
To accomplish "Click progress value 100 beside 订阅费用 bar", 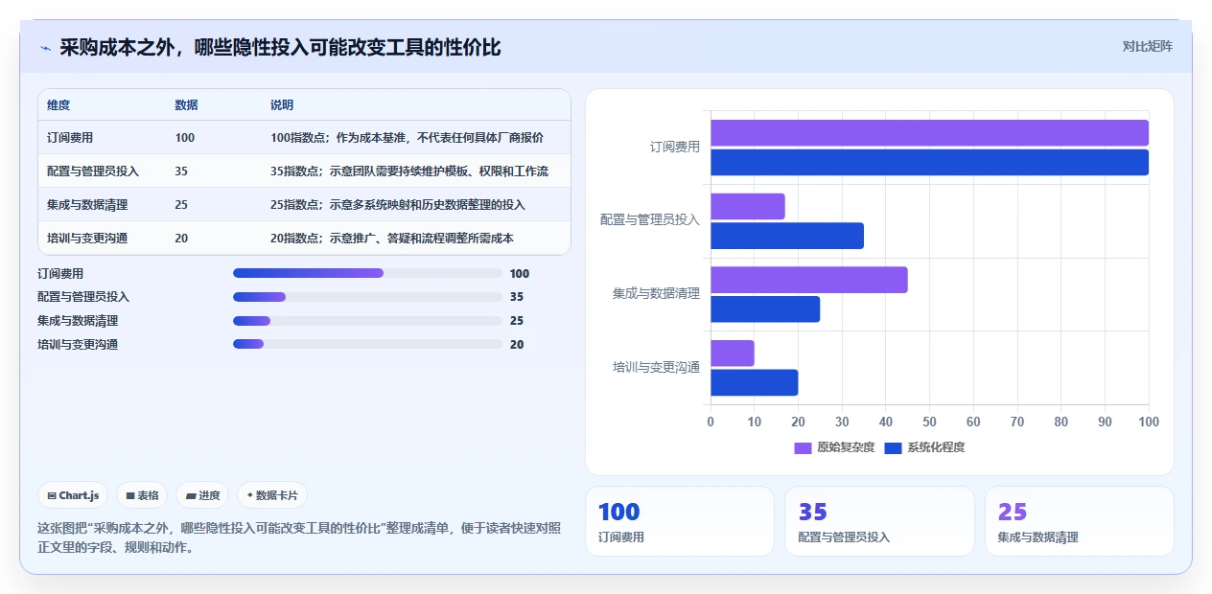I will click(520, 274).
